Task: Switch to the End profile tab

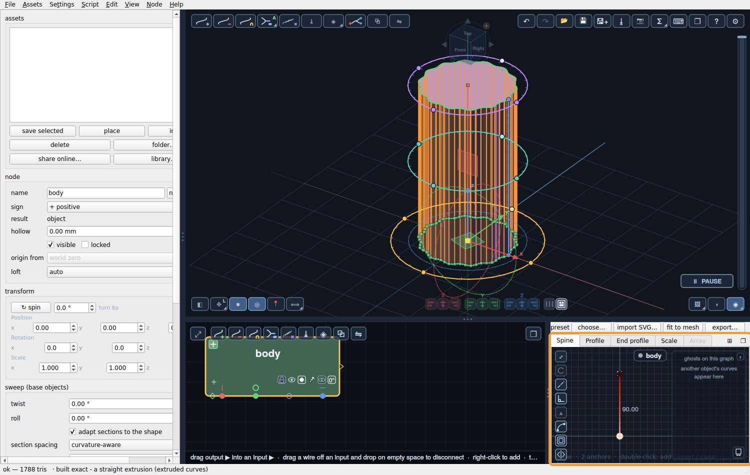Action: click(x=632, y=340)
